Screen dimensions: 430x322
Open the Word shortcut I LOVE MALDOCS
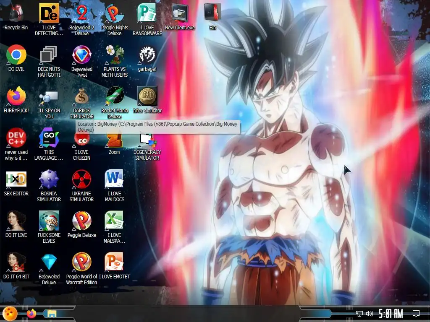pos(114,186)
